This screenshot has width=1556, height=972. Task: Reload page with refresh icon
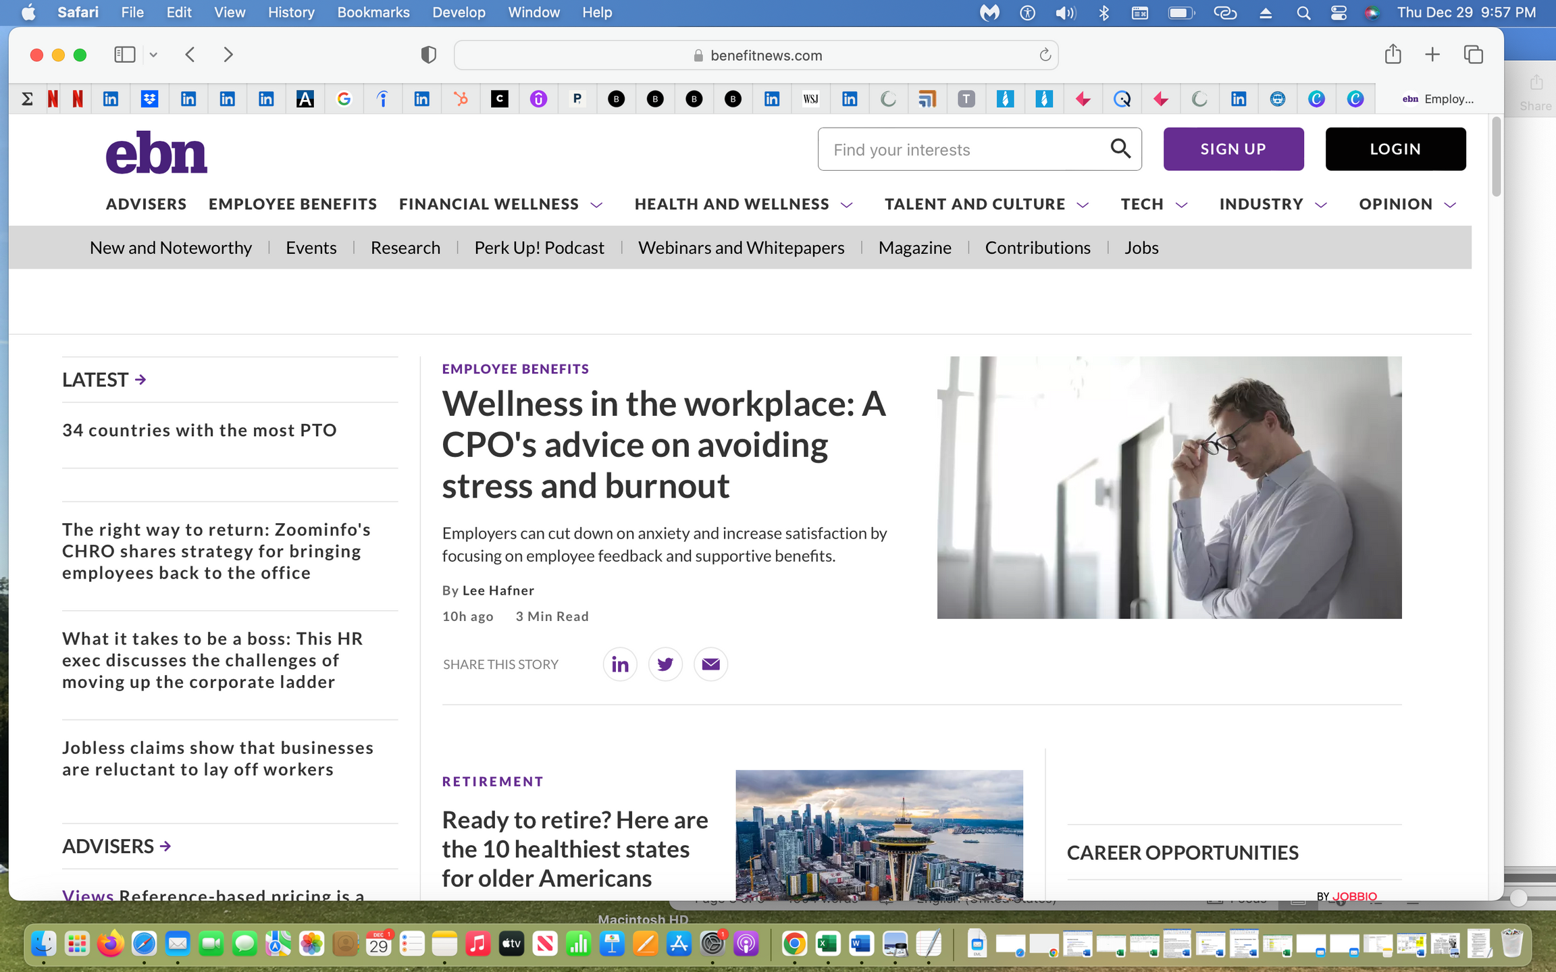[x=1045, y=55]
